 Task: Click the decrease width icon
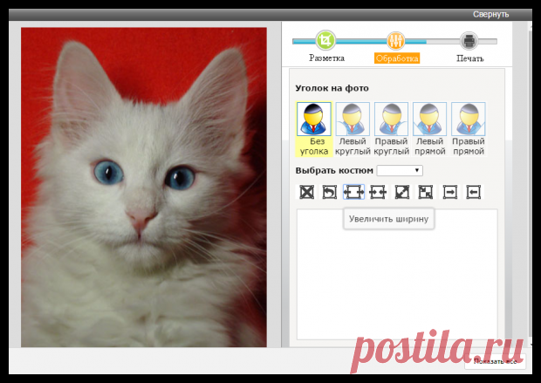[378, 192]
